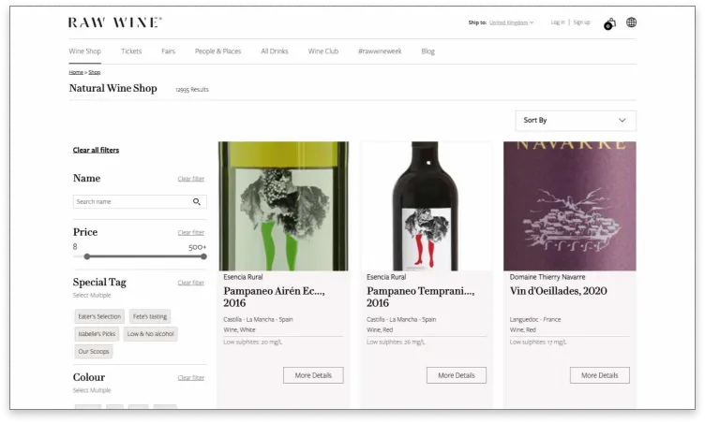Clear the Name filter

(x=191, y=179)
